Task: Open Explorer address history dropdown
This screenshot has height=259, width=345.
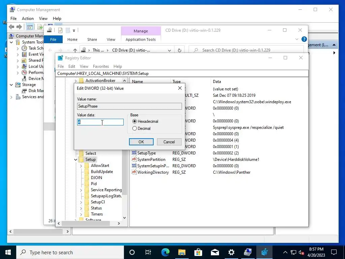Action: (x=169, y=50)
